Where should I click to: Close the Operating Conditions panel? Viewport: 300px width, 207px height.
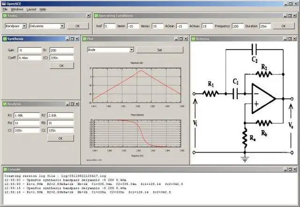pos(295,15)
